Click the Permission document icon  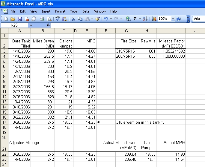tap(27, 19)
